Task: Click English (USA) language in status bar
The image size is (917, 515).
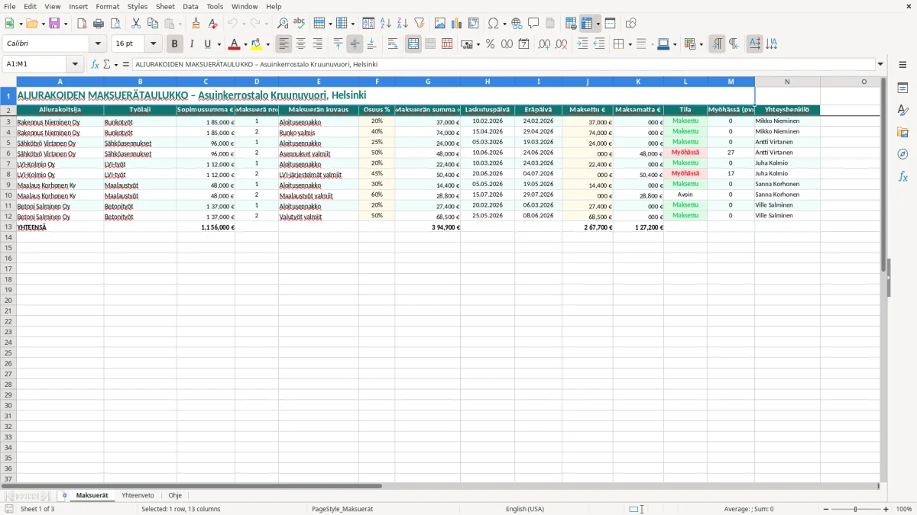Action: (x=525, y=509)
